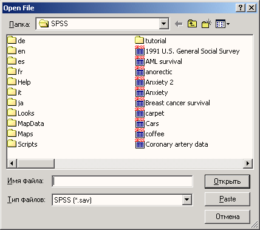The height and width of the screenshot is (230, 260).
Task: Select the Maps folder icon
Action: 12,133
